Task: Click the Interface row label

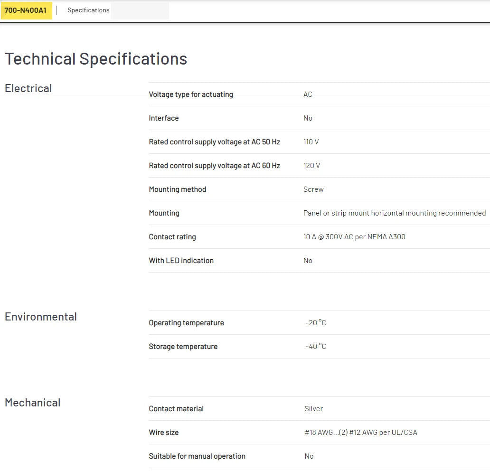Action: [x=164, y=118]
